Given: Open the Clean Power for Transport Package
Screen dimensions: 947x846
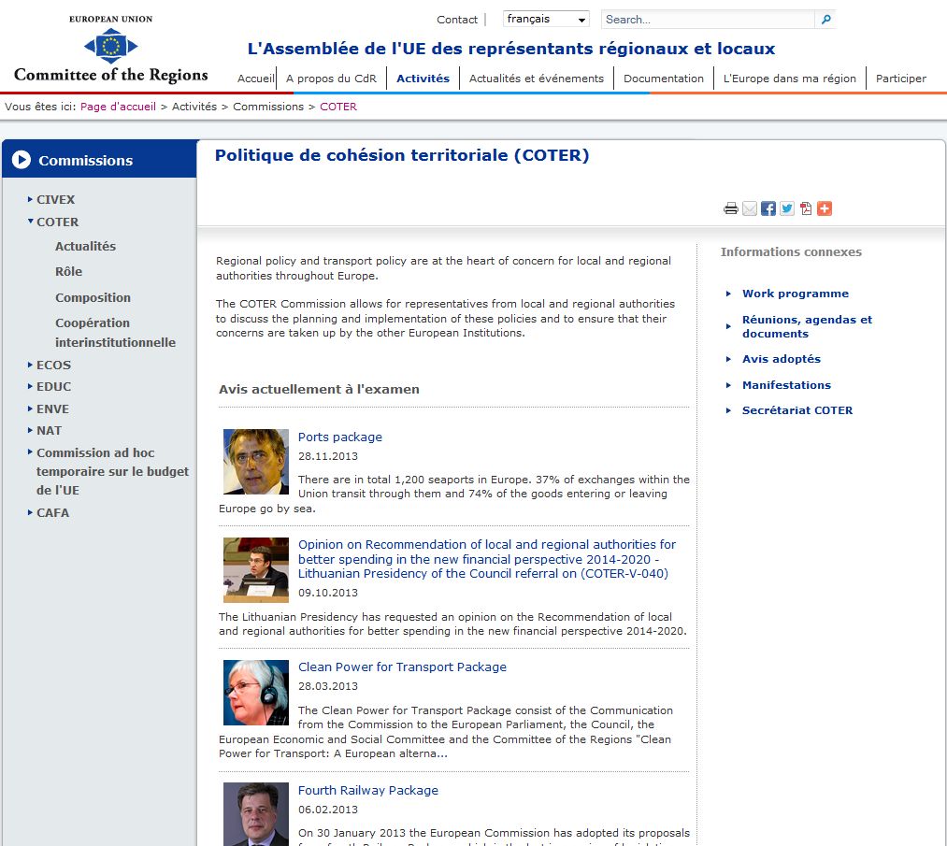Looking at the screenshot, I should [402, 667].
